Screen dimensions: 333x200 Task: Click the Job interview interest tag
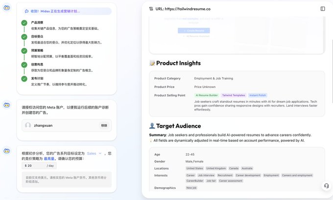[206, 175]
